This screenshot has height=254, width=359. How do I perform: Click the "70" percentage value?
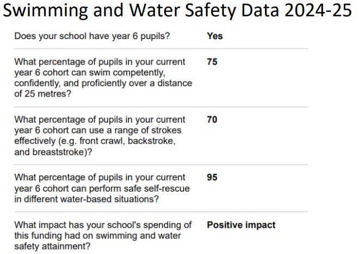(212, 120)
